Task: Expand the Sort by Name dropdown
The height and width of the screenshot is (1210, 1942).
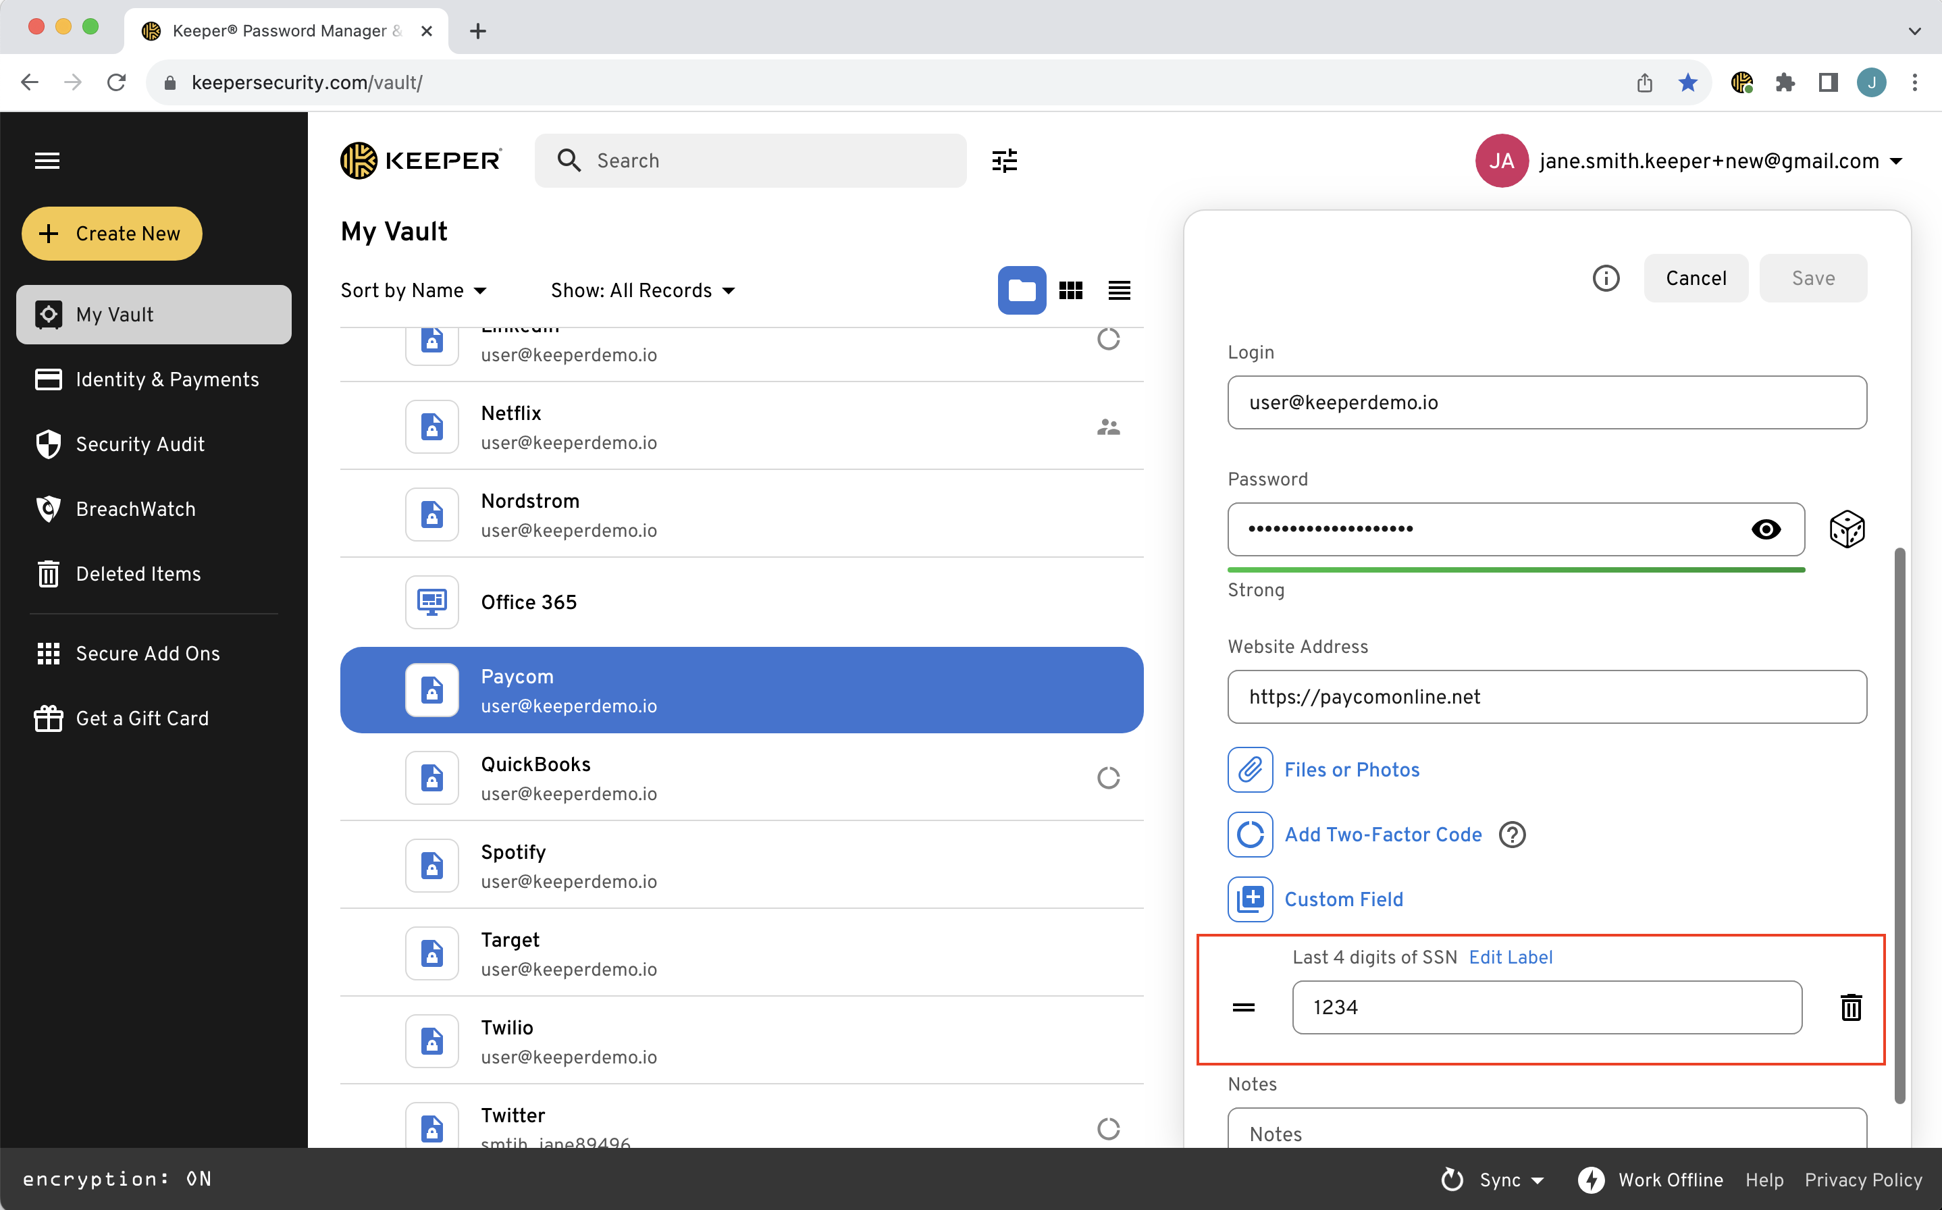Action: coord(414,290)
